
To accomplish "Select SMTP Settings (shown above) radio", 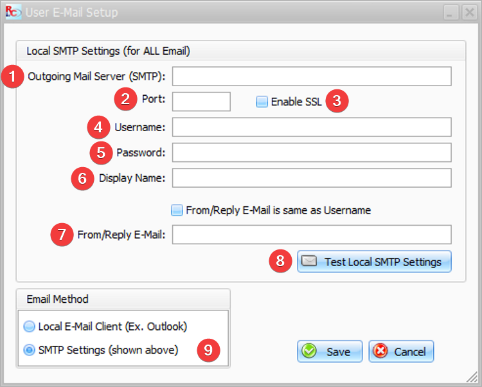I will pyautogui.click(x=30, y=350).
